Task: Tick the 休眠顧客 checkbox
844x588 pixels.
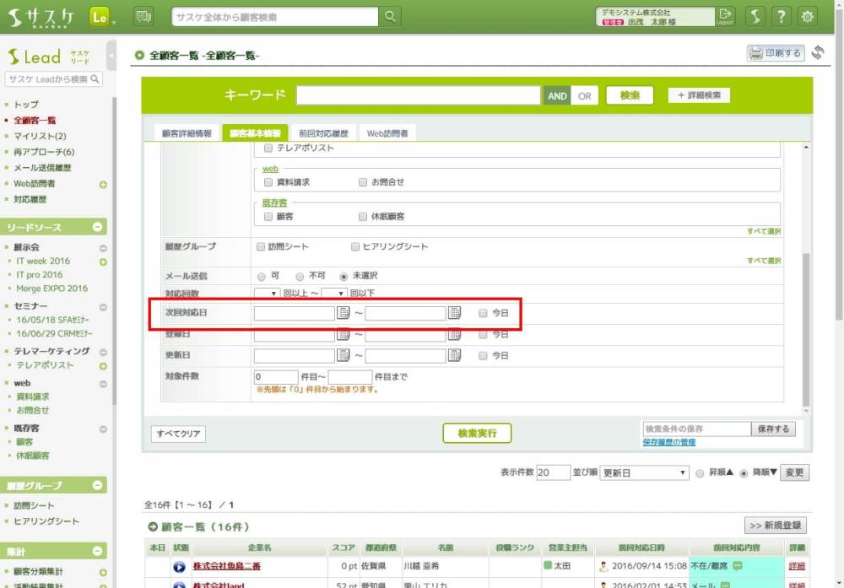Action: (x=363, y=216)
